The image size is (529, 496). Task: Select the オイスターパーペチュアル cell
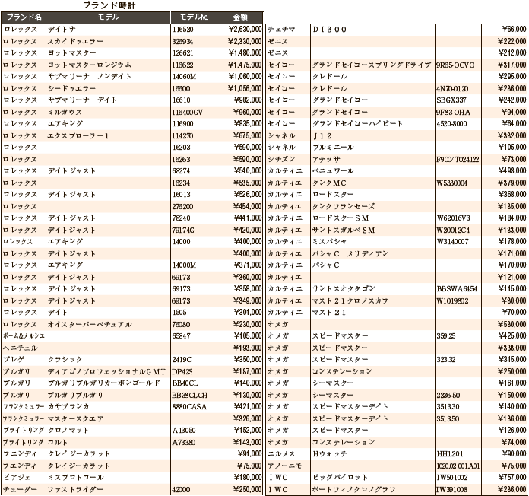90,324
